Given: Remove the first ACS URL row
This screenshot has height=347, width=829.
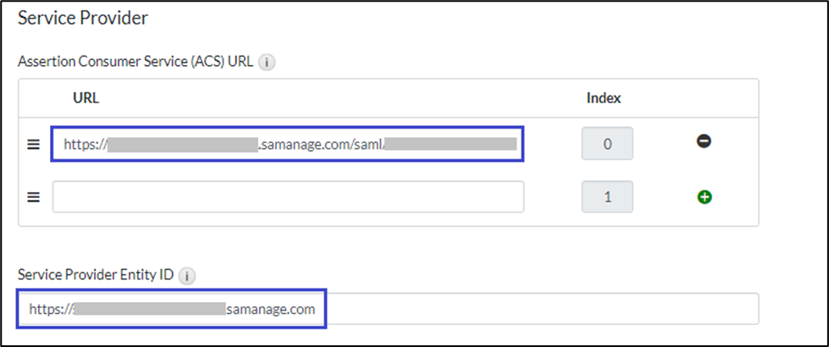Looking at the screenshot, I should coord(704,142).
